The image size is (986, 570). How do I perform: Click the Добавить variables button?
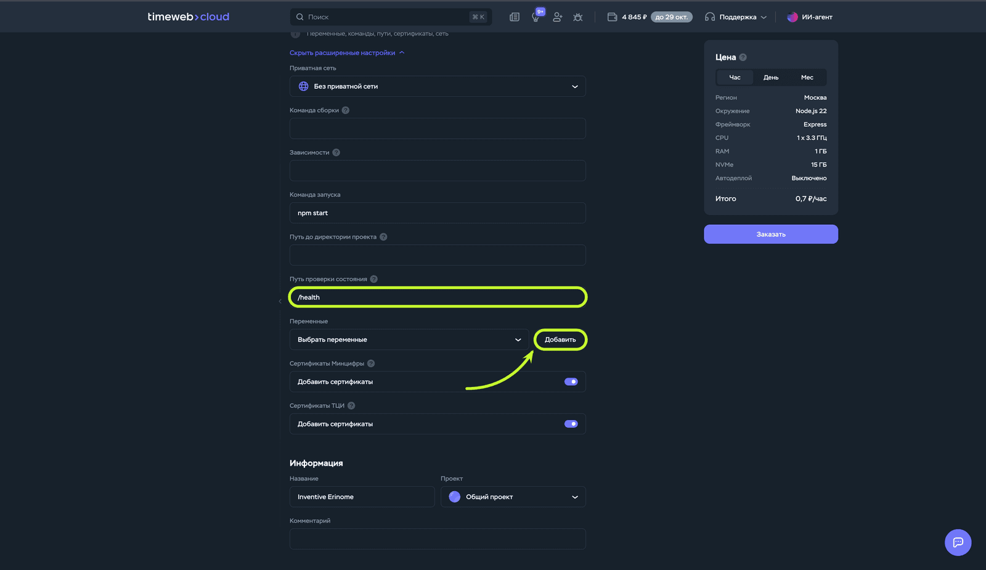click(560, 340)
